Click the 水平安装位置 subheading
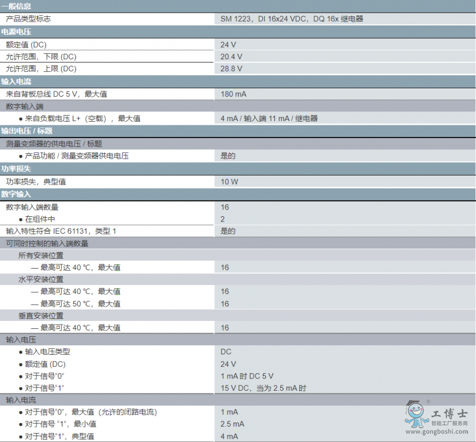 (41, 279)
